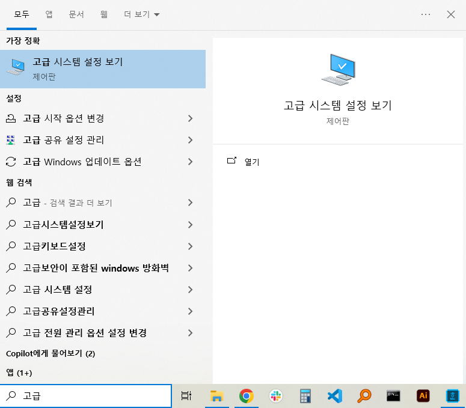Open Task View from the taskbar
This screenshot has height=408, width=466.
[x=186, y=396]
